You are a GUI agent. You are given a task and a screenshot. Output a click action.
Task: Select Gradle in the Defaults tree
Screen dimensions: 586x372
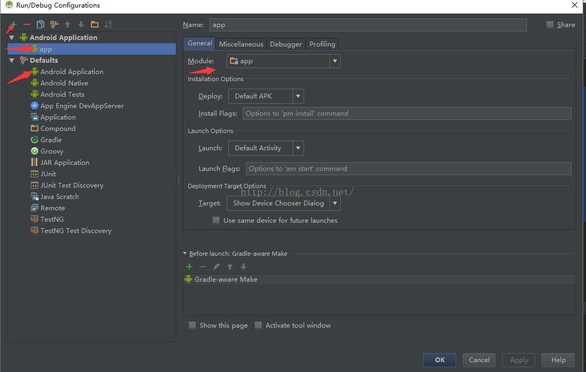click(51, 140)
